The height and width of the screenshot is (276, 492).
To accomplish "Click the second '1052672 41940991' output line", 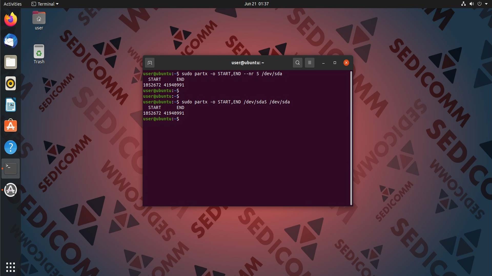I will 163,113.
